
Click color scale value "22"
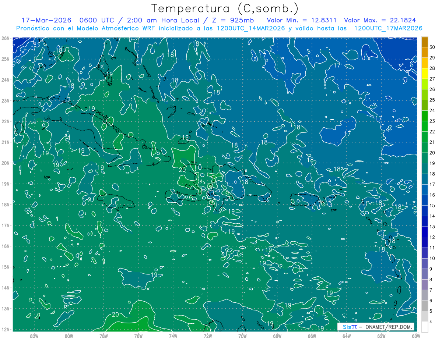[x=432, y=132]
